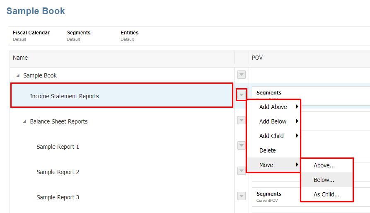Choose Delete from the context menu
The width and height of the screenshot is (370, 213).
pos(268,150)
